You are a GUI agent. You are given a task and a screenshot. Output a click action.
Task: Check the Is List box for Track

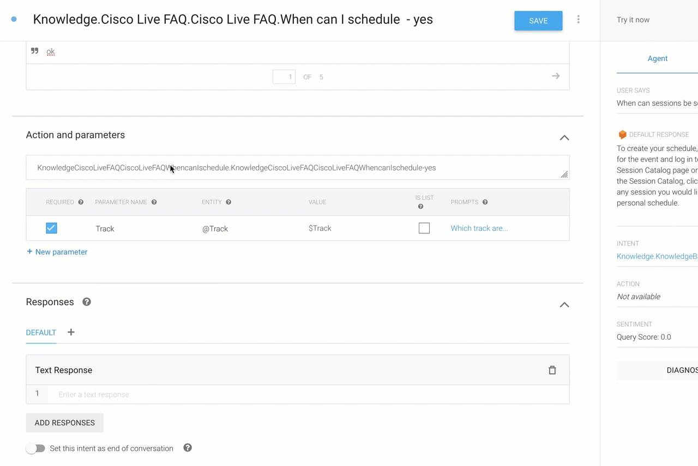pos(424,228)
